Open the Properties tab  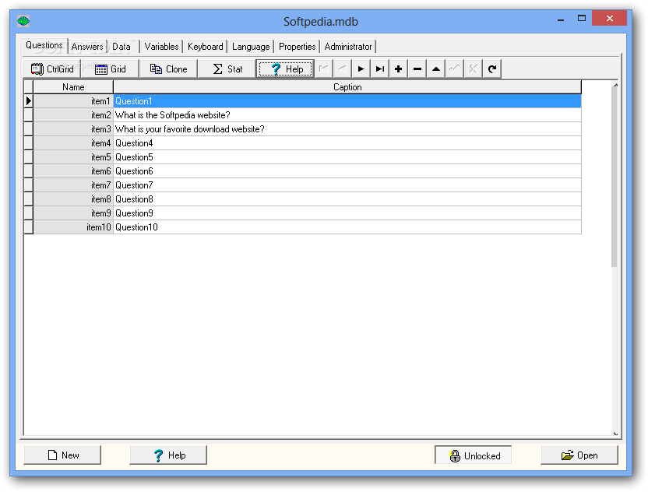click(x=298, y=47)
